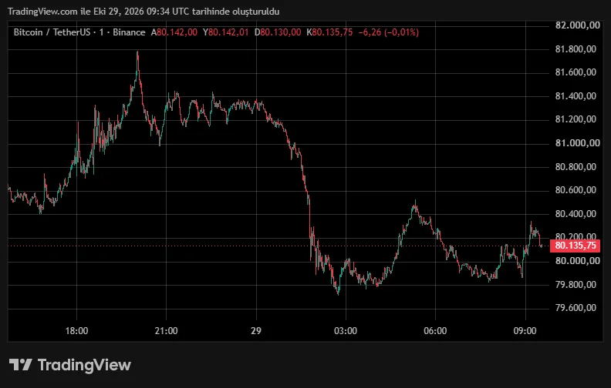Click the 80.600,00 price axis label
This screenshot has height=388, width=611.
576,190
